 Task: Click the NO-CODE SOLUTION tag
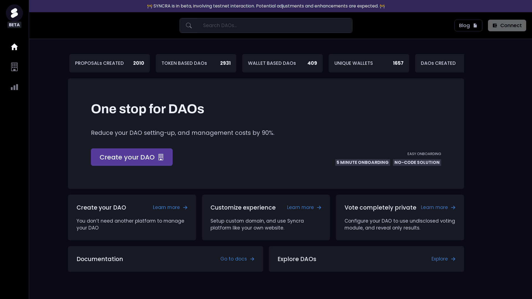[x=417, y=163]
